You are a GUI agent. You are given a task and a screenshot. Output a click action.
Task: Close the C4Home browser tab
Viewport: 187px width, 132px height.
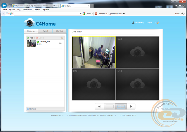point(88,6)
